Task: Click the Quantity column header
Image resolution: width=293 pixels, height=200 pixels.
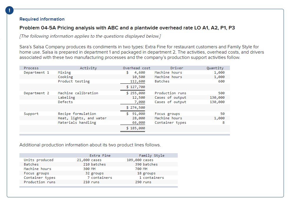Action: click(x=215, y=68)
